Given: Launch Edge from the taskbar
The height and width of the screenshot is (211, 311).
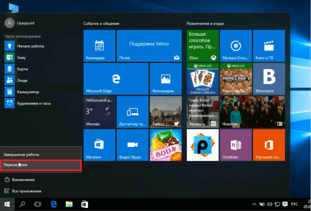Looking at the screenshot, I should pyautogui.click(x=54, y=204).
